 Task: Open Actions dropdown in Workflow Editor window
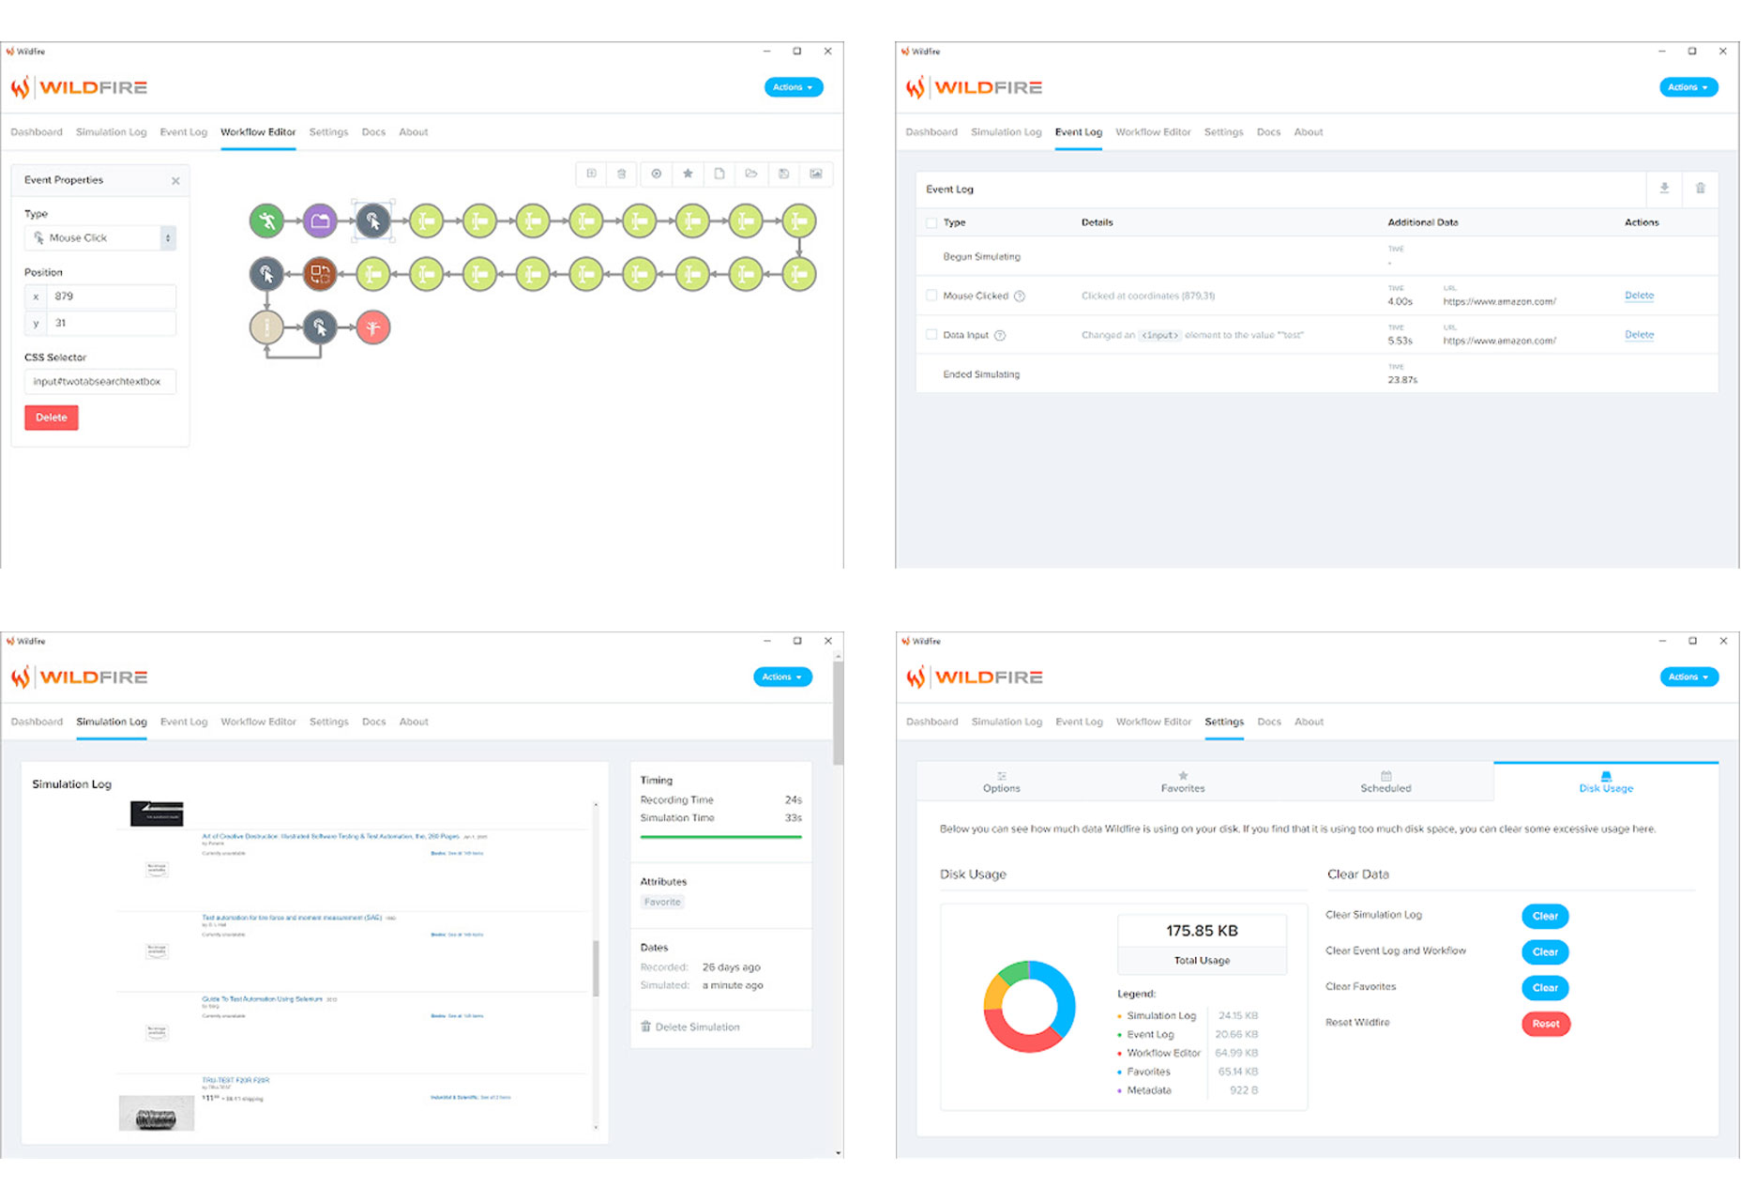click(794, 87)
